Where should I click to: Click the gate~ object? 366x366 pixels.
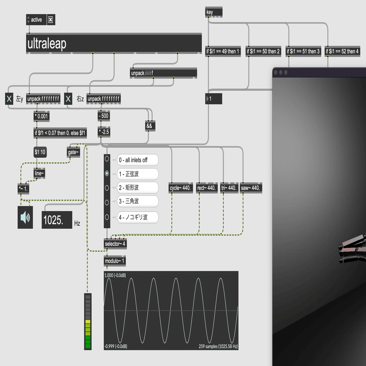point(73,152)
